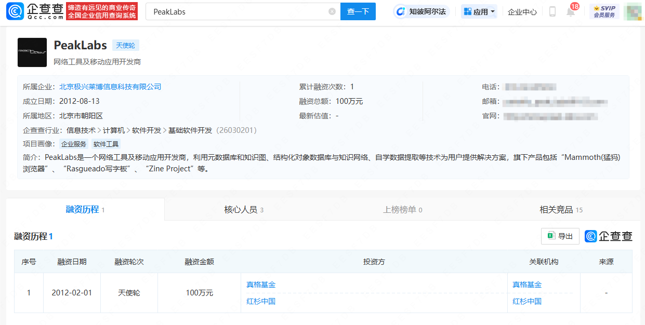Open SVIP 会员服务
Image resolution: width=645 pixels, height=325 pixels.
pos(604,11)
